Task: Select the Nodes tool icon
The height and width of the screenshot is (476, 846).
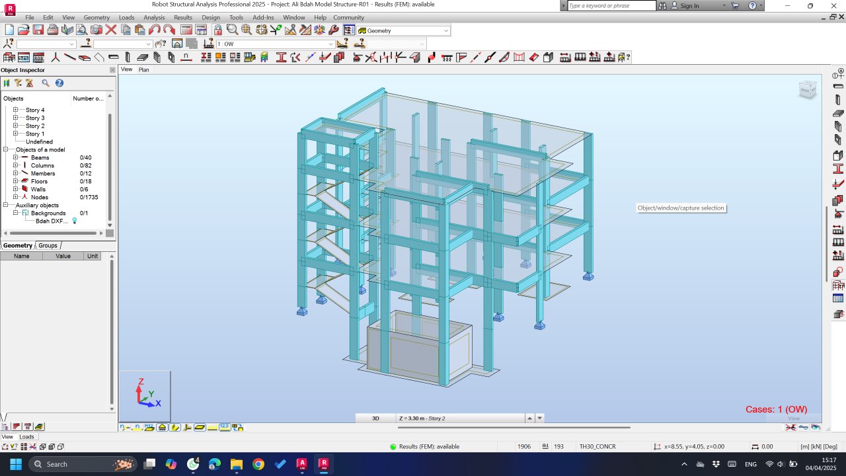Action: [56, 58]
